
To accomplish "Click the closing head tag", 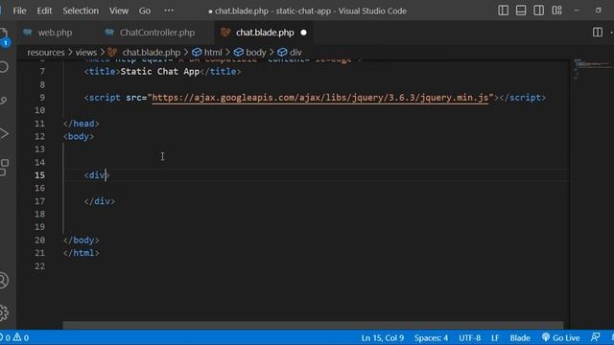I will [81, 124].
